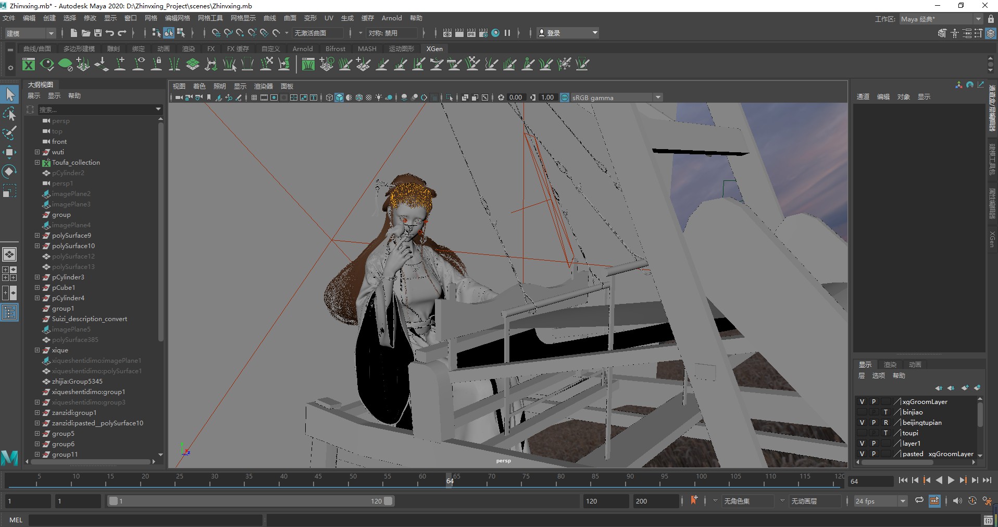Select the Move tool in the toolbox
Image resolution: width=998 pixels, height=527 pixels.
click(x=9, y=152)
